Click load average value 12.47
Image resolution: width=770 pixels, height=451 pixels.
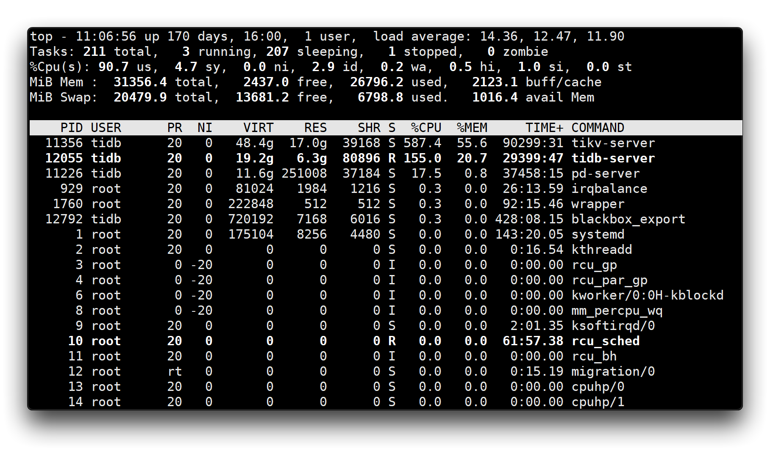click(552, 36)
